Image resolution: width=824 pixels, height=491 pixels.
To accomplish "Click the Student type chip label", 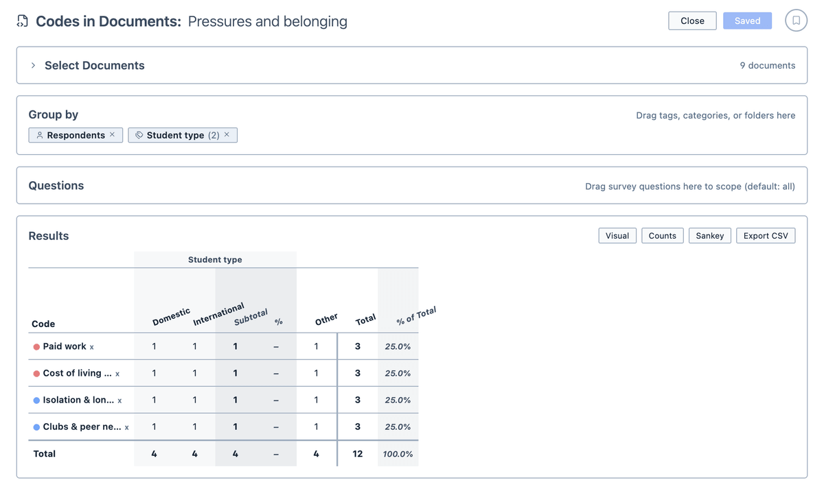I will coord(175,135).
